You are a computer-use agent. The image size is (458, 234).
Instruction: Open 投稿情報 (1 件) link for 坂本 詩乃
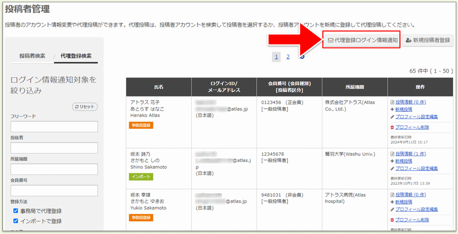tap(410, 154)
